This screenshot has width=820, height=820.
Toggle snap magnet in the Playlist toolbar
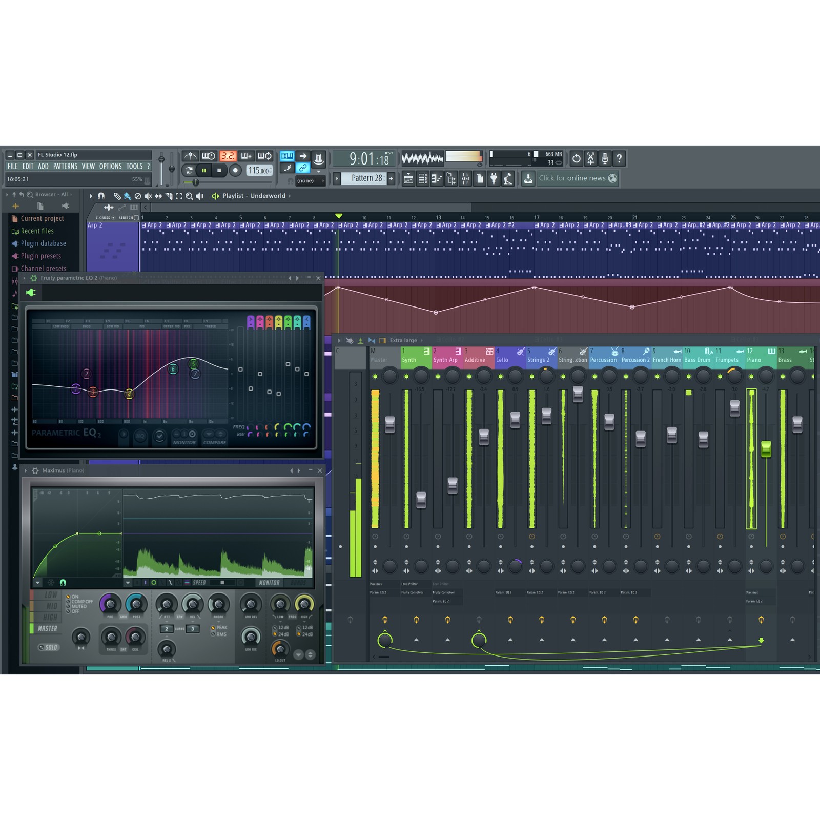[x=101, y=196]
